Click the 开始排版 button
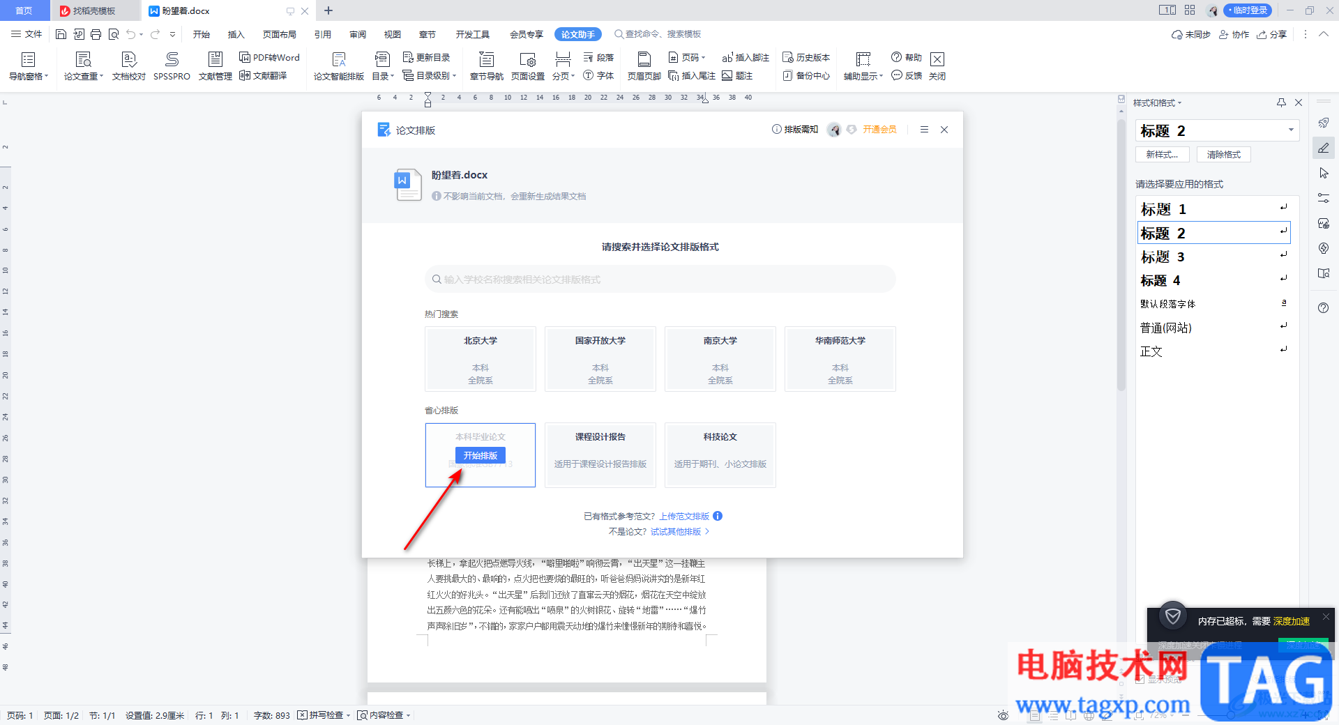Viewport: 1339px width, 725px height. pos(481,455)
